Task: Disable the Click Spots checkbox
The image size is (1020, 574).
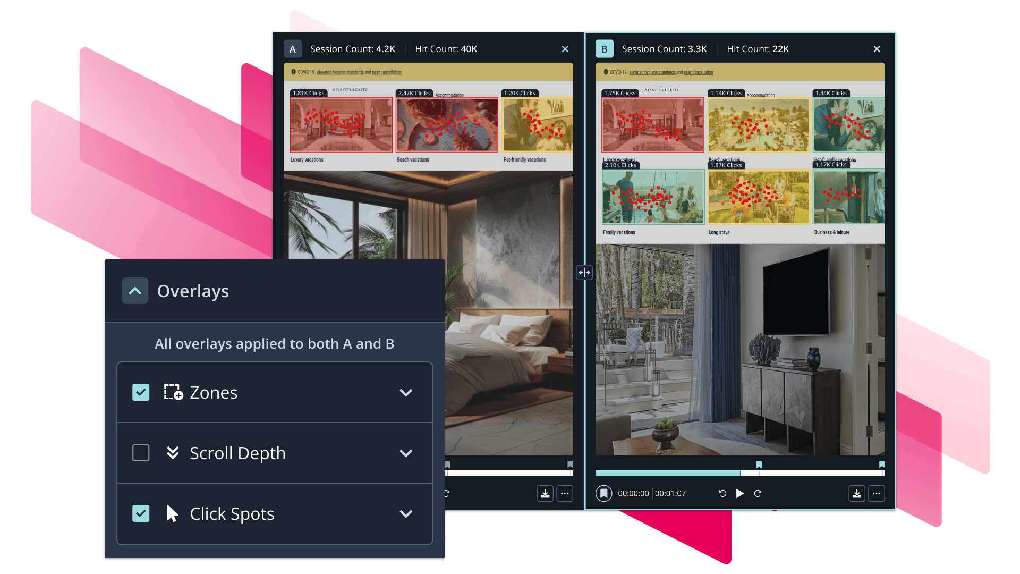Action: pyautogui.click(x=141, y=513)
